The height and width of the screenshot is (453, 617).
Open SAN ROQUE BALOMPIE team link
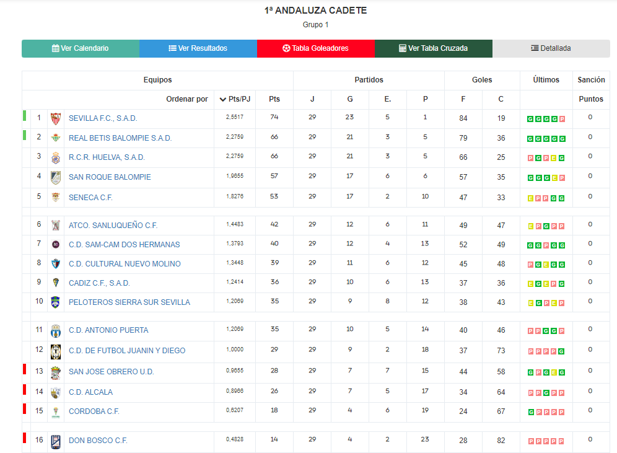[110, 177]
